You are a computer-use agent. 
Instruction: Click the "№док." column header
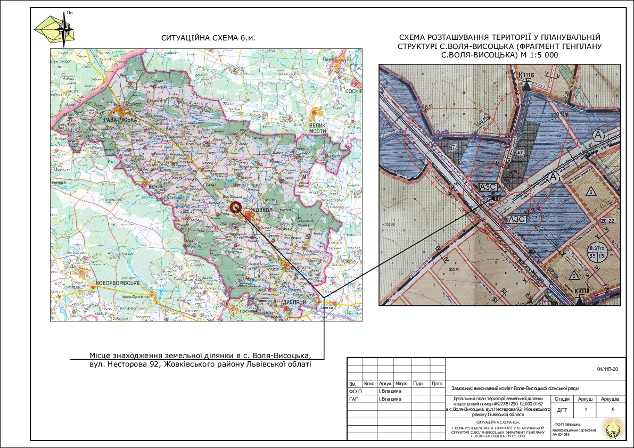[402, 384]
